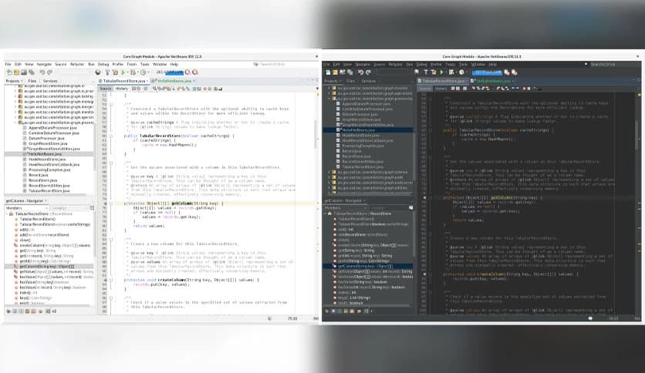Click Debug Project icon in dark window toolbar

click(x=451, y=72)
